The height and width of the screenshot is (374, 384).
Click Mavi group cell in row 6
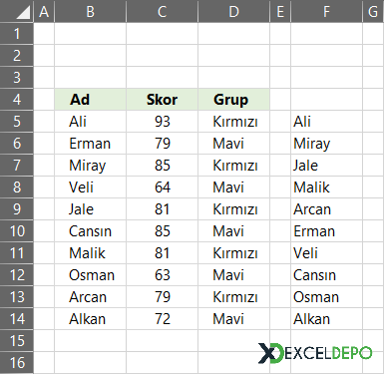pyautogui.click(x=233, y=144)
